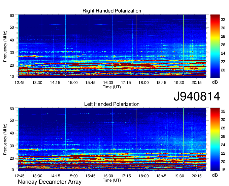Click the "20:15" time tick of Left Handed plot
Viewport: 229px width, 186px height.
197,176
